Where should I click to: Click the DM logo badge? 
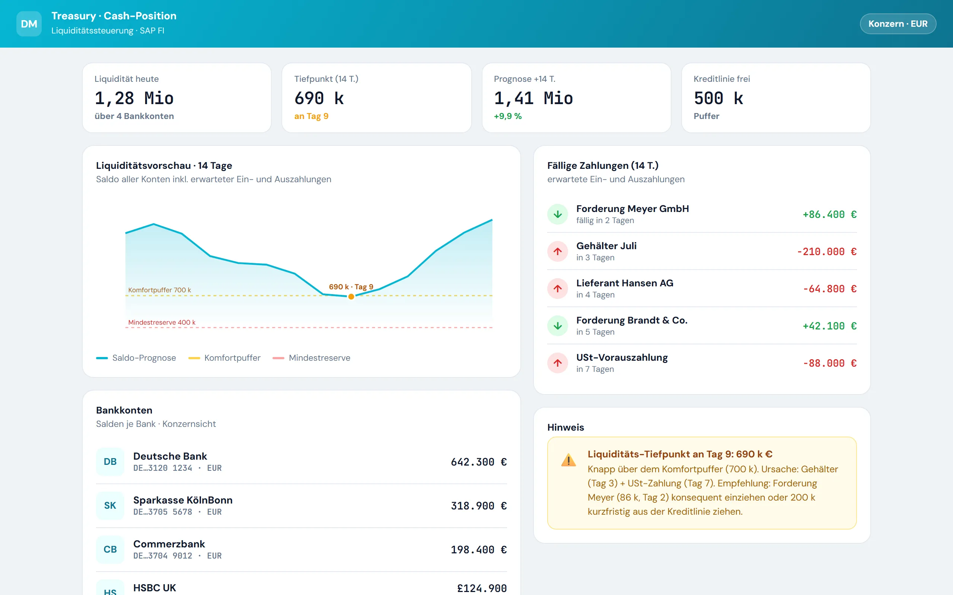click(x=29, y=23)
